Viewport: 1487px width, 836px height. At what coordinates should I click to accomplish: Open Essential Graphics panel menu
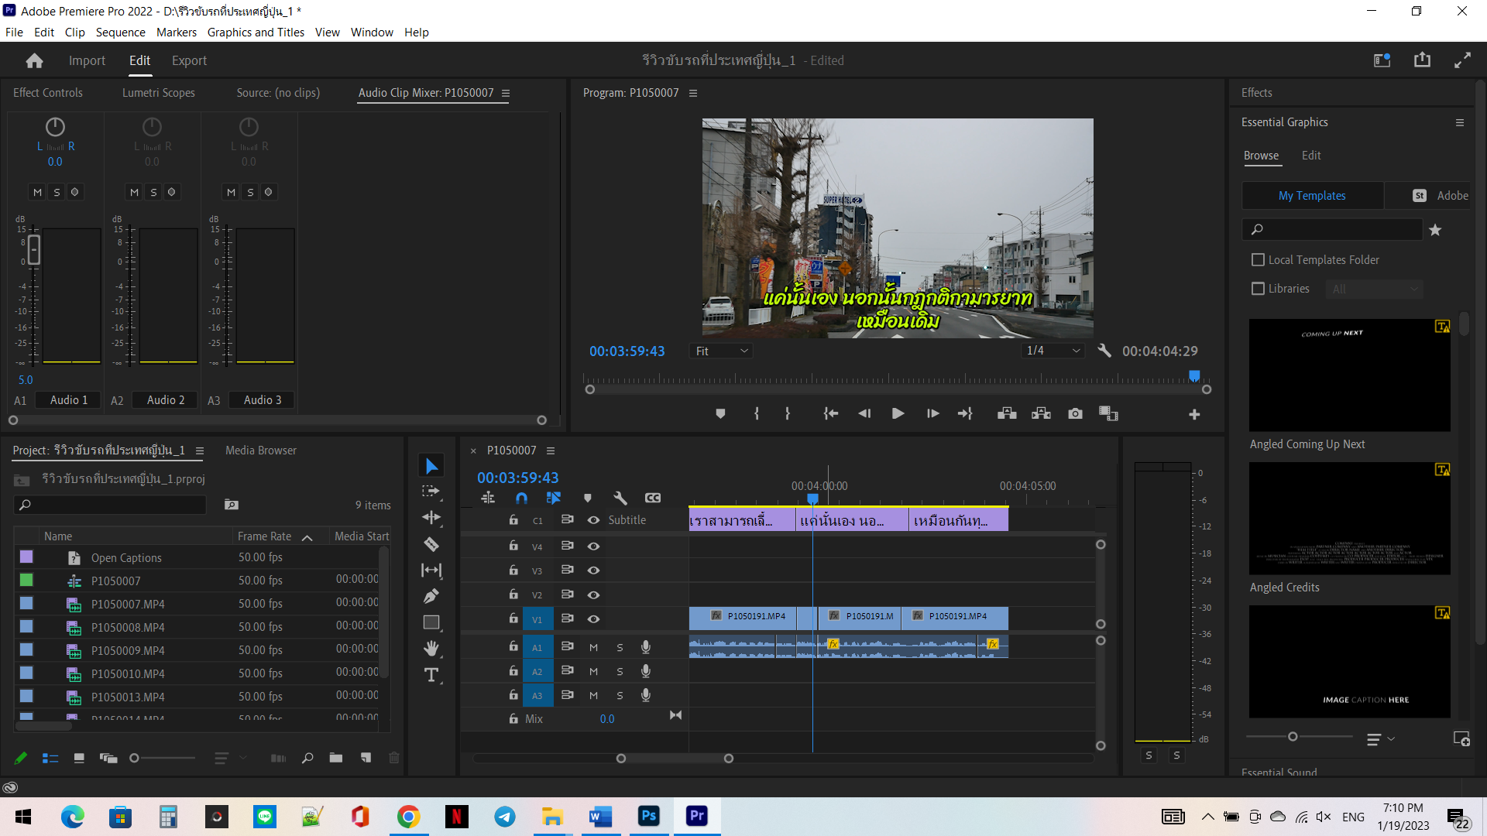click(1460, 122)
